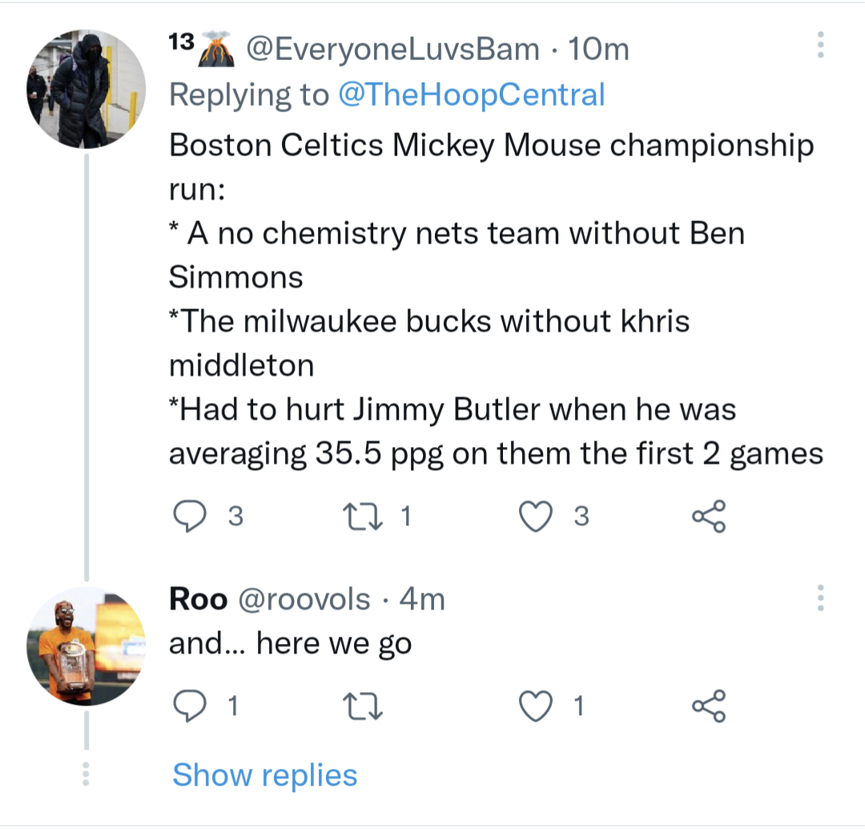Open the 4m timestamp on Roo's tweet
The width and height of the screenshot is (865, 829).
click(421, 598)
